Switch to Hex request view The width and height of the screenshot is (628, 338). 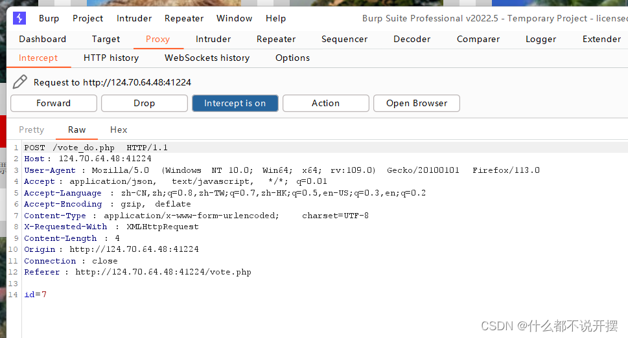click(119, 130)
